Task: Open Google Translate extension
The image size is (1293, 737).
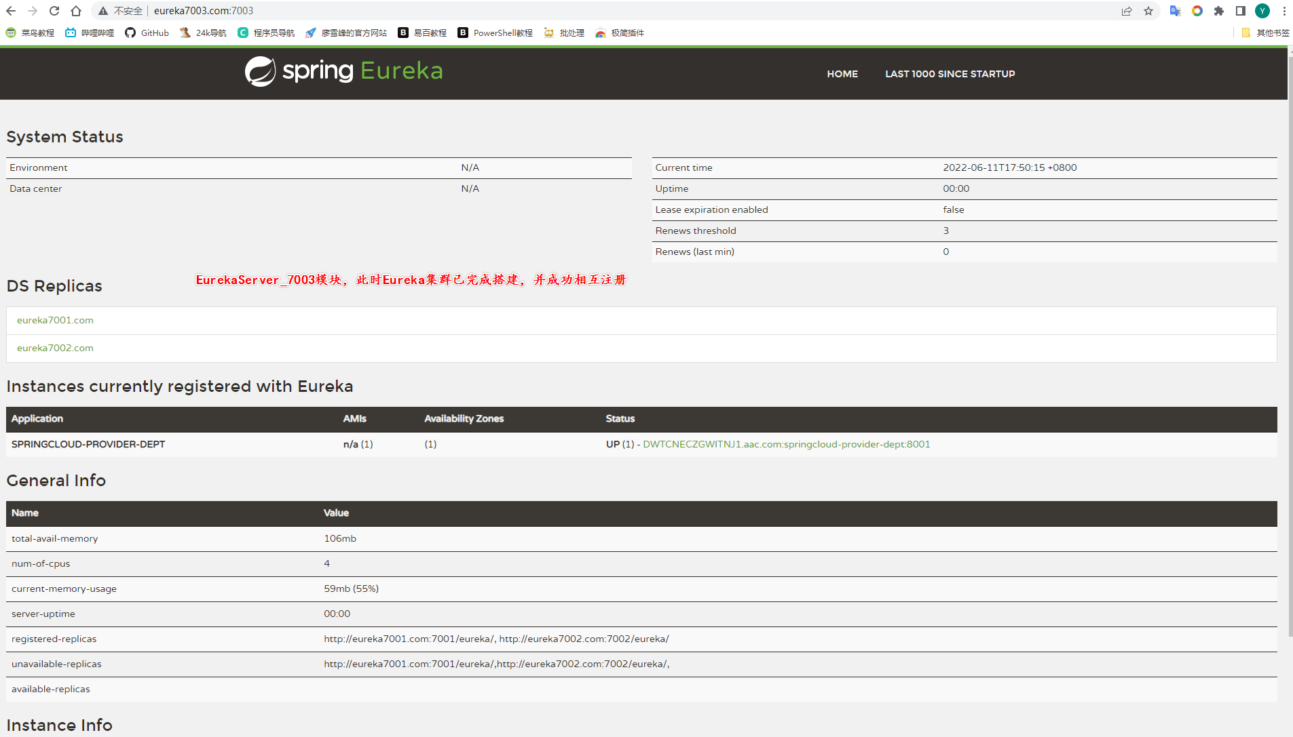Action: click(1175, 11)
